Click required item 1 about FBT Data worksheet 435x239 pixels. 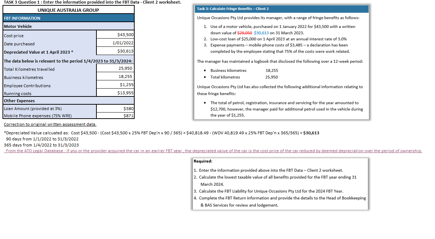(268, 170)
